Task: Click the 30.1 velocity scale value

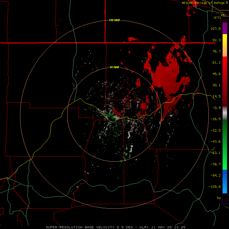Action: coord(217,85)
